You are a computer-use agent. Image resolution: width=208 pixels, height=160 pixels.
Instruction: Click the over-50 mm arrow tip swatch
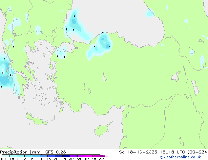pyautogui.click(x=104, y=156)
